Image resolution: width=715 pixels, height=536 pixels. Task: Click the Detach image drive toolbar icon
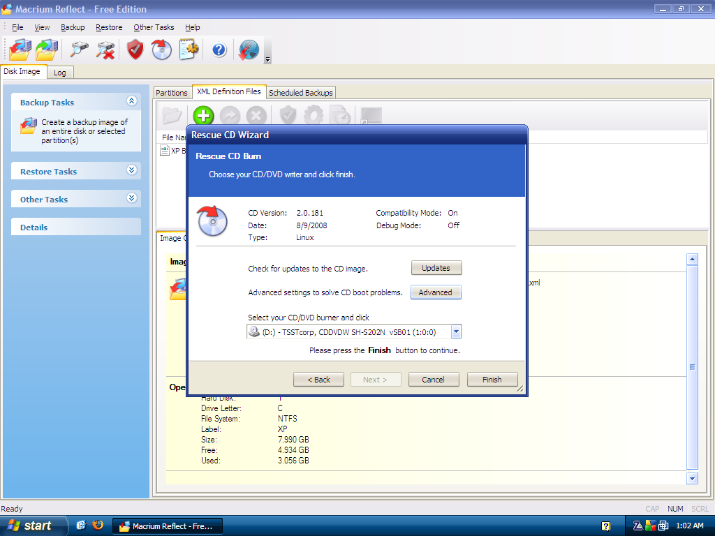tap(105, 50)
